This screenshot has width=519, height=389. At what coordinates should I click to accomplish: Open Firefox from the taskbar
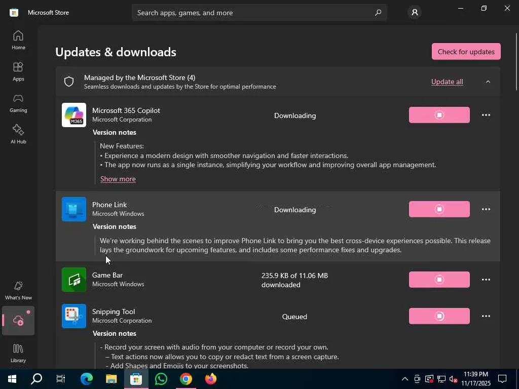click(x=210, y=379)
